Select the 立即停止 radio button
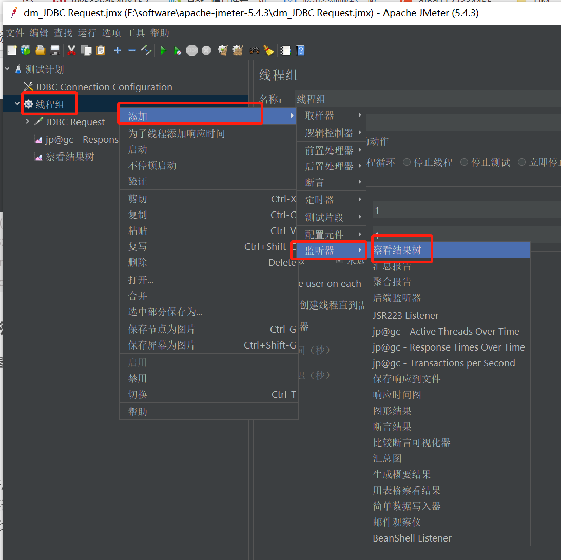This screenshot has width=561, height=560. tap(521, 162)
